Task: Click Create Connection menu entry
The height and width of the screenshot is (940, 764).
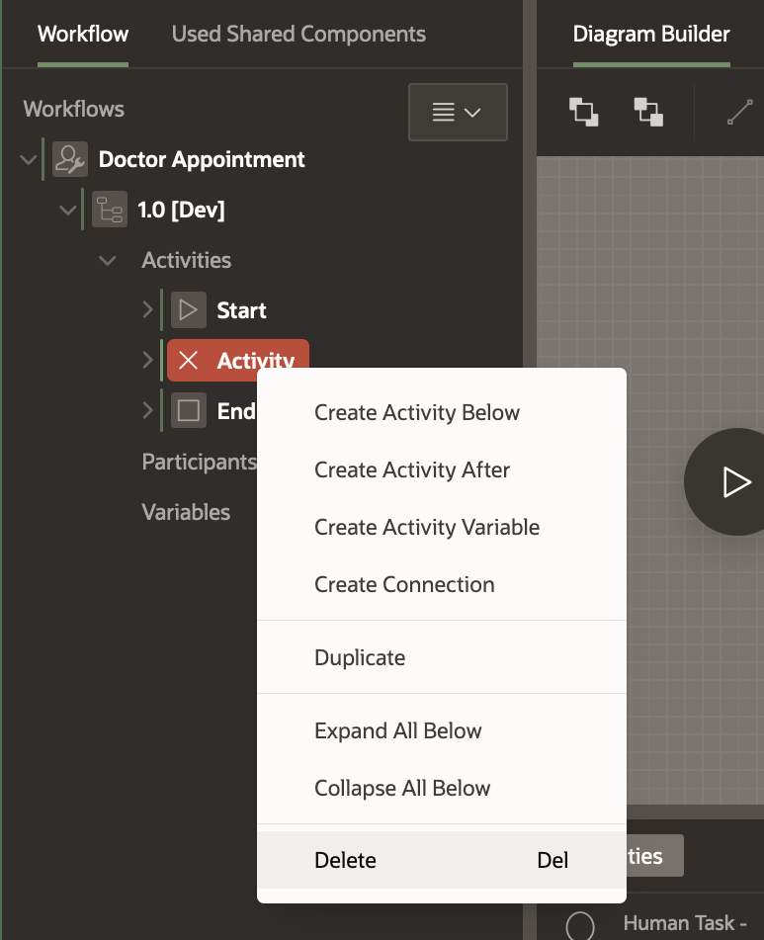Action: point(403,584)
